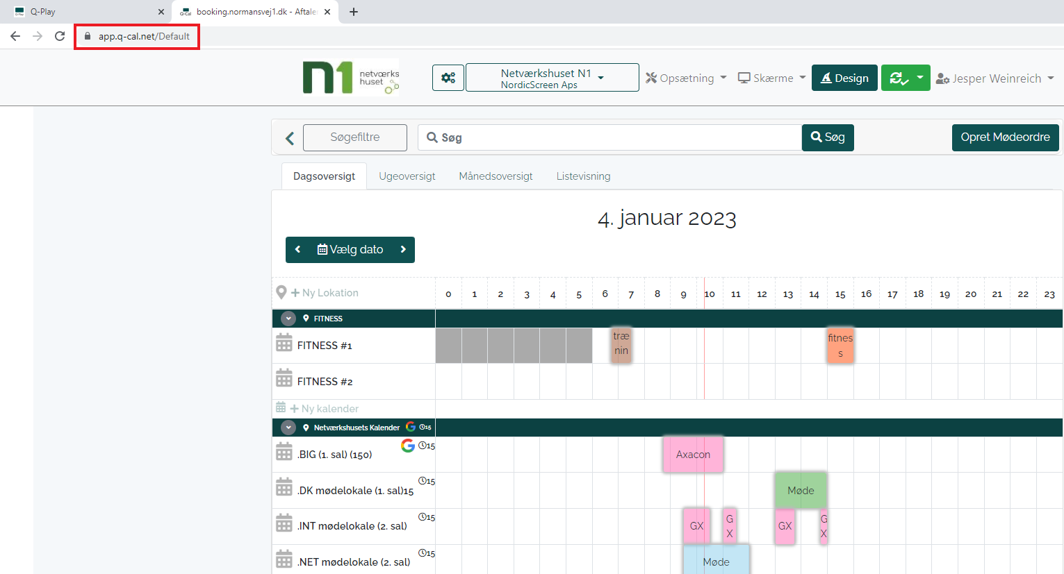Click Ny Lokation to add location
Viewport: 1064px width, 574px height.
click(x=325, y=293)
